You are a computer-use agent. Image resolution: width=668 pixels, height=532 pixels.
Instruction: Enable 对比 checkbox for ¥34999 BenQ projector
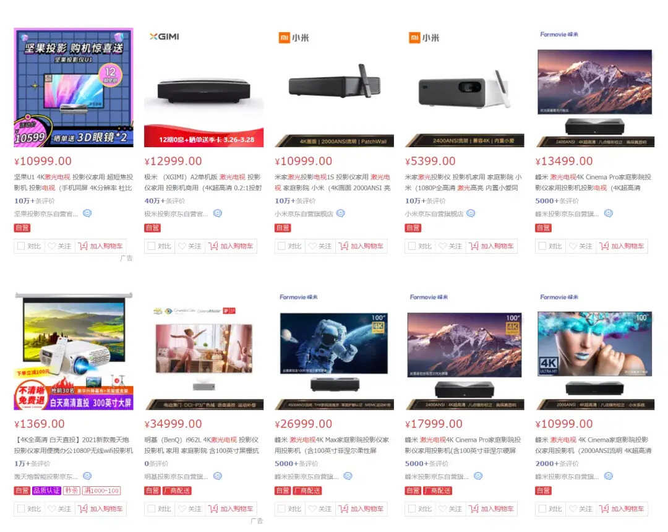(x=152, y=509)
